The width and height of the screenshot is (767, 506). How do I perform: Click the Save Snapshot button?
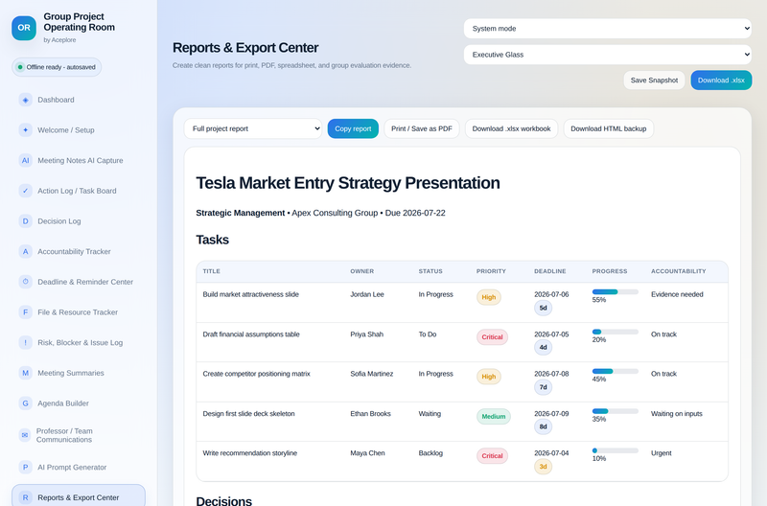[x=654, y=80]
